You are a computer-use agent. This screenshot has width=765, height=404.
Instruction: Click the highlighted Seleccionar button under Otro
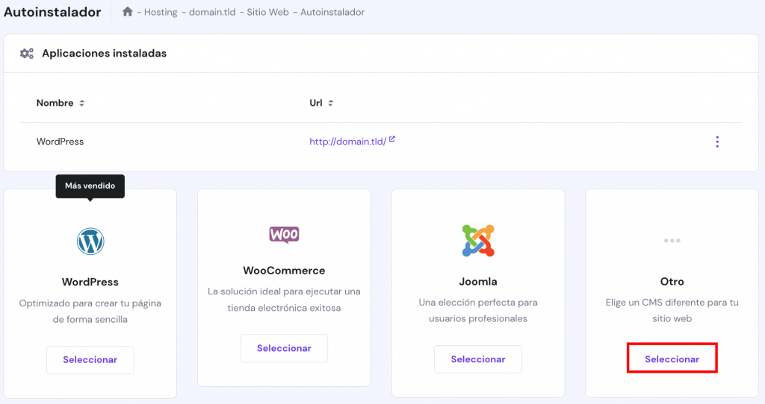coord(672,359)
